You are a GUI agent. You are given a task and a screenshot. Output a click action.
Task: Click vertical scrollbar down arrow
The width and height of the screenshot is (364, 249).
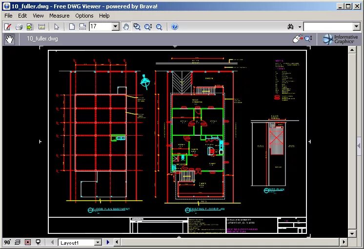pyautogui.click(x=352, y=233)
